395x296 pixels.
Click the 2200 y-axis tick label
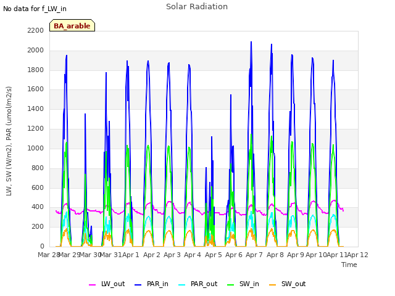pos(36,30)
